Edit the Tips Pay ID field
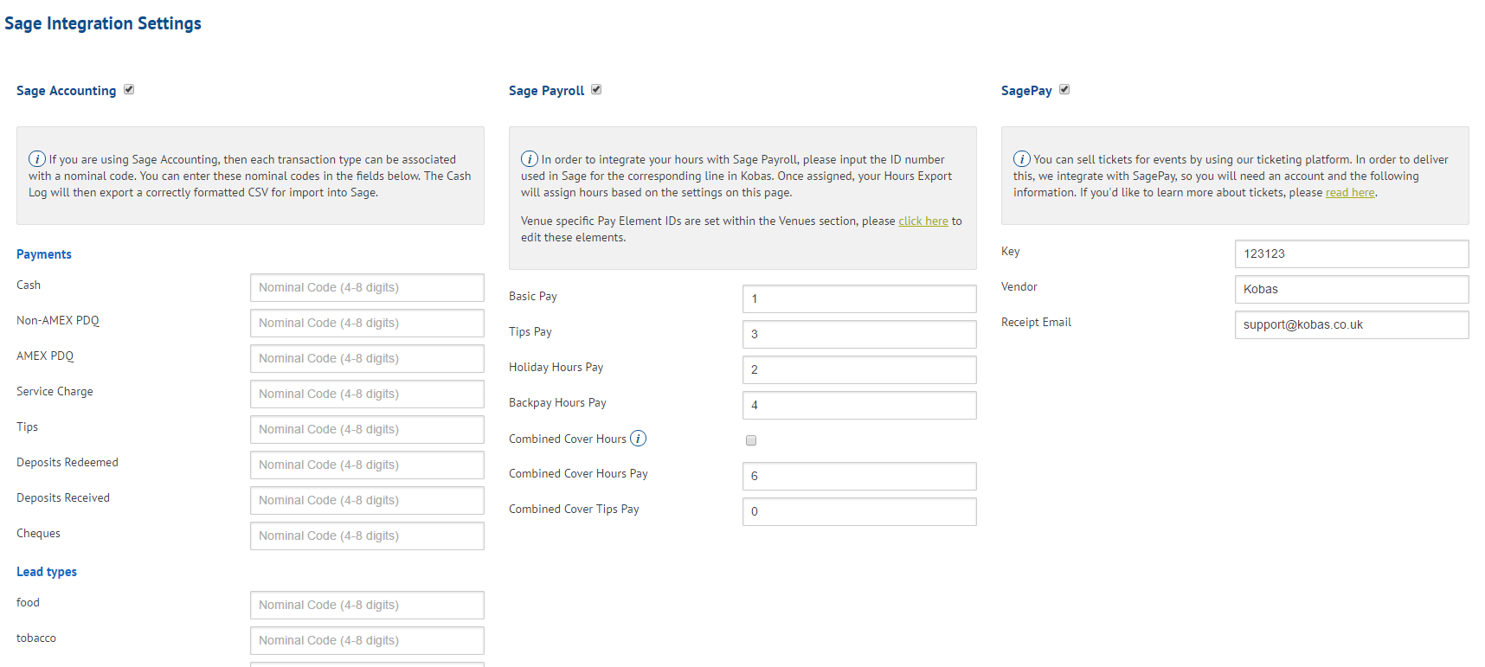This screenshot has height=667, width=1485. (x=859, y=334)
